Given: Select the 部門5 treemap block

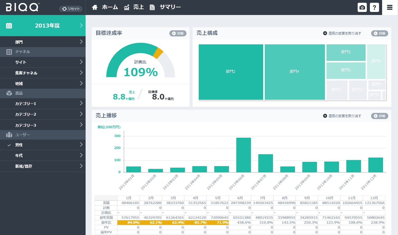Looking at the screenshot, I should 346,52.
